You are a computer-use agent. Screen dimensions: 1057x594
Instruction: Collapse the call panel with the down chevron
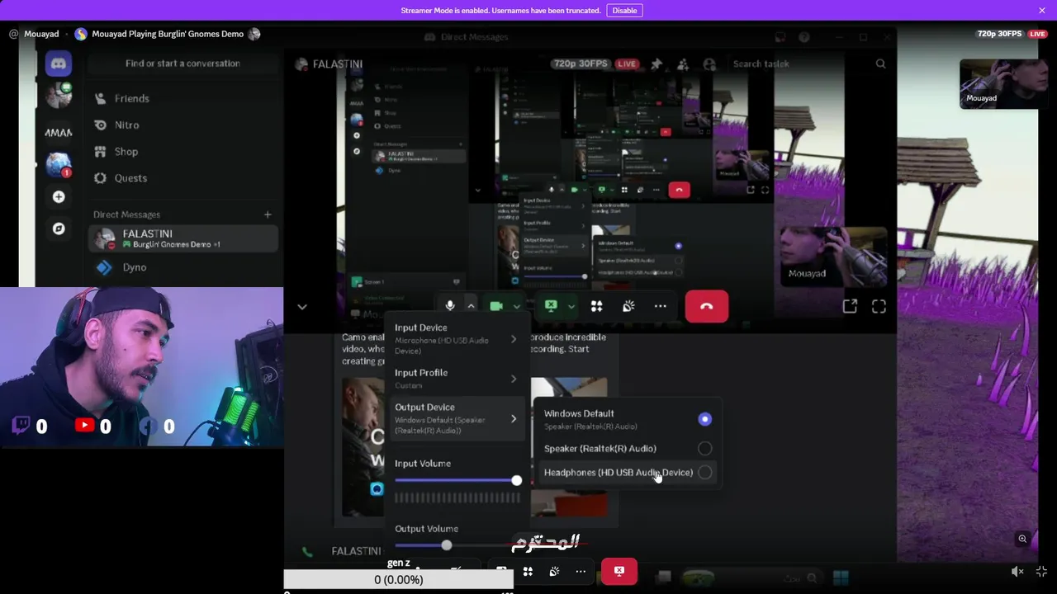point(302,307)
